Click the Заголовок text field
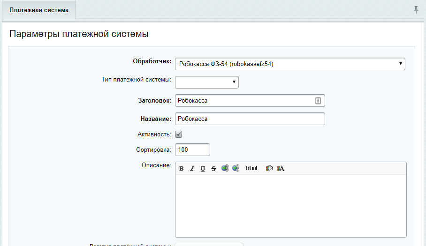The width and height of the screenshot is (426, 246). tap(244, 101)
